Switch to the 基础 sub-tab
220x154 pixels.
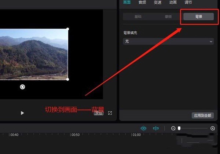tap(138, 17)
